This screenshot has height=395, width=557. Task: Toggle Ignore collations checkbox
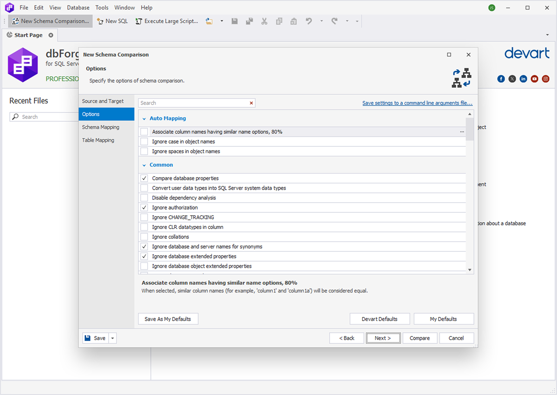144,237
